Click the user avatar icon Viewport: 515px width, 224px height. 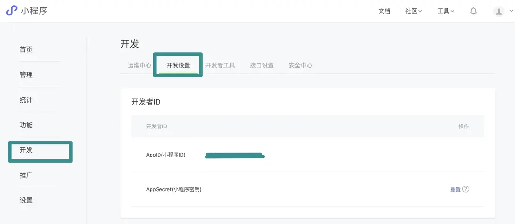pos(499,11)
